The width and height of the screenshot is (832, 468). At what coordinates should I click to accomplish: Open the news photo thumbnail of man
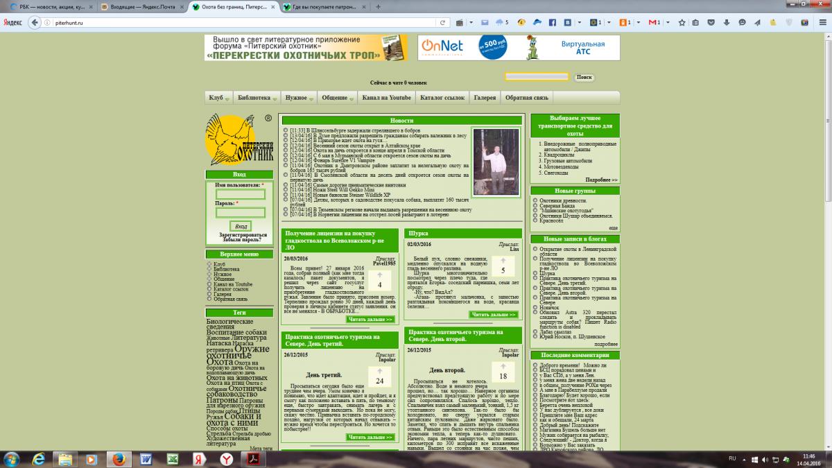496,162
